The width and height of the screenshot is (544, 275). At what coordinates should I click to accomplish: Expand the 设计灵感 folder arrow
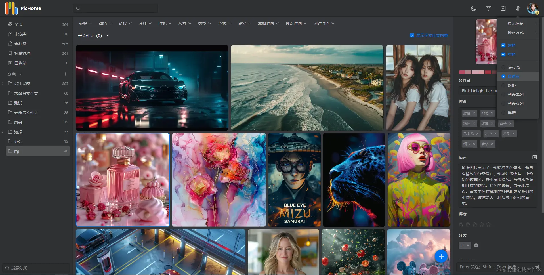click(3, 83)
